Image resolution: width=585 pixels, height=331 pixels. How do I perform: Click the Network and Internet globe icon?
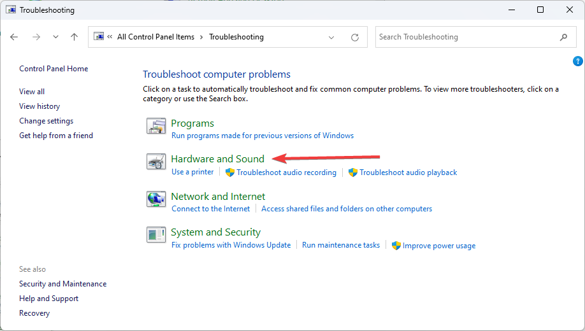pyautogui.click(x=156, y=199)
